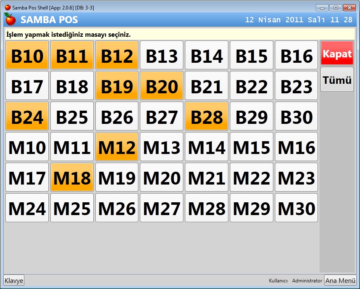Open occupied table B12

pyautogui.click(x=117, y=55)
